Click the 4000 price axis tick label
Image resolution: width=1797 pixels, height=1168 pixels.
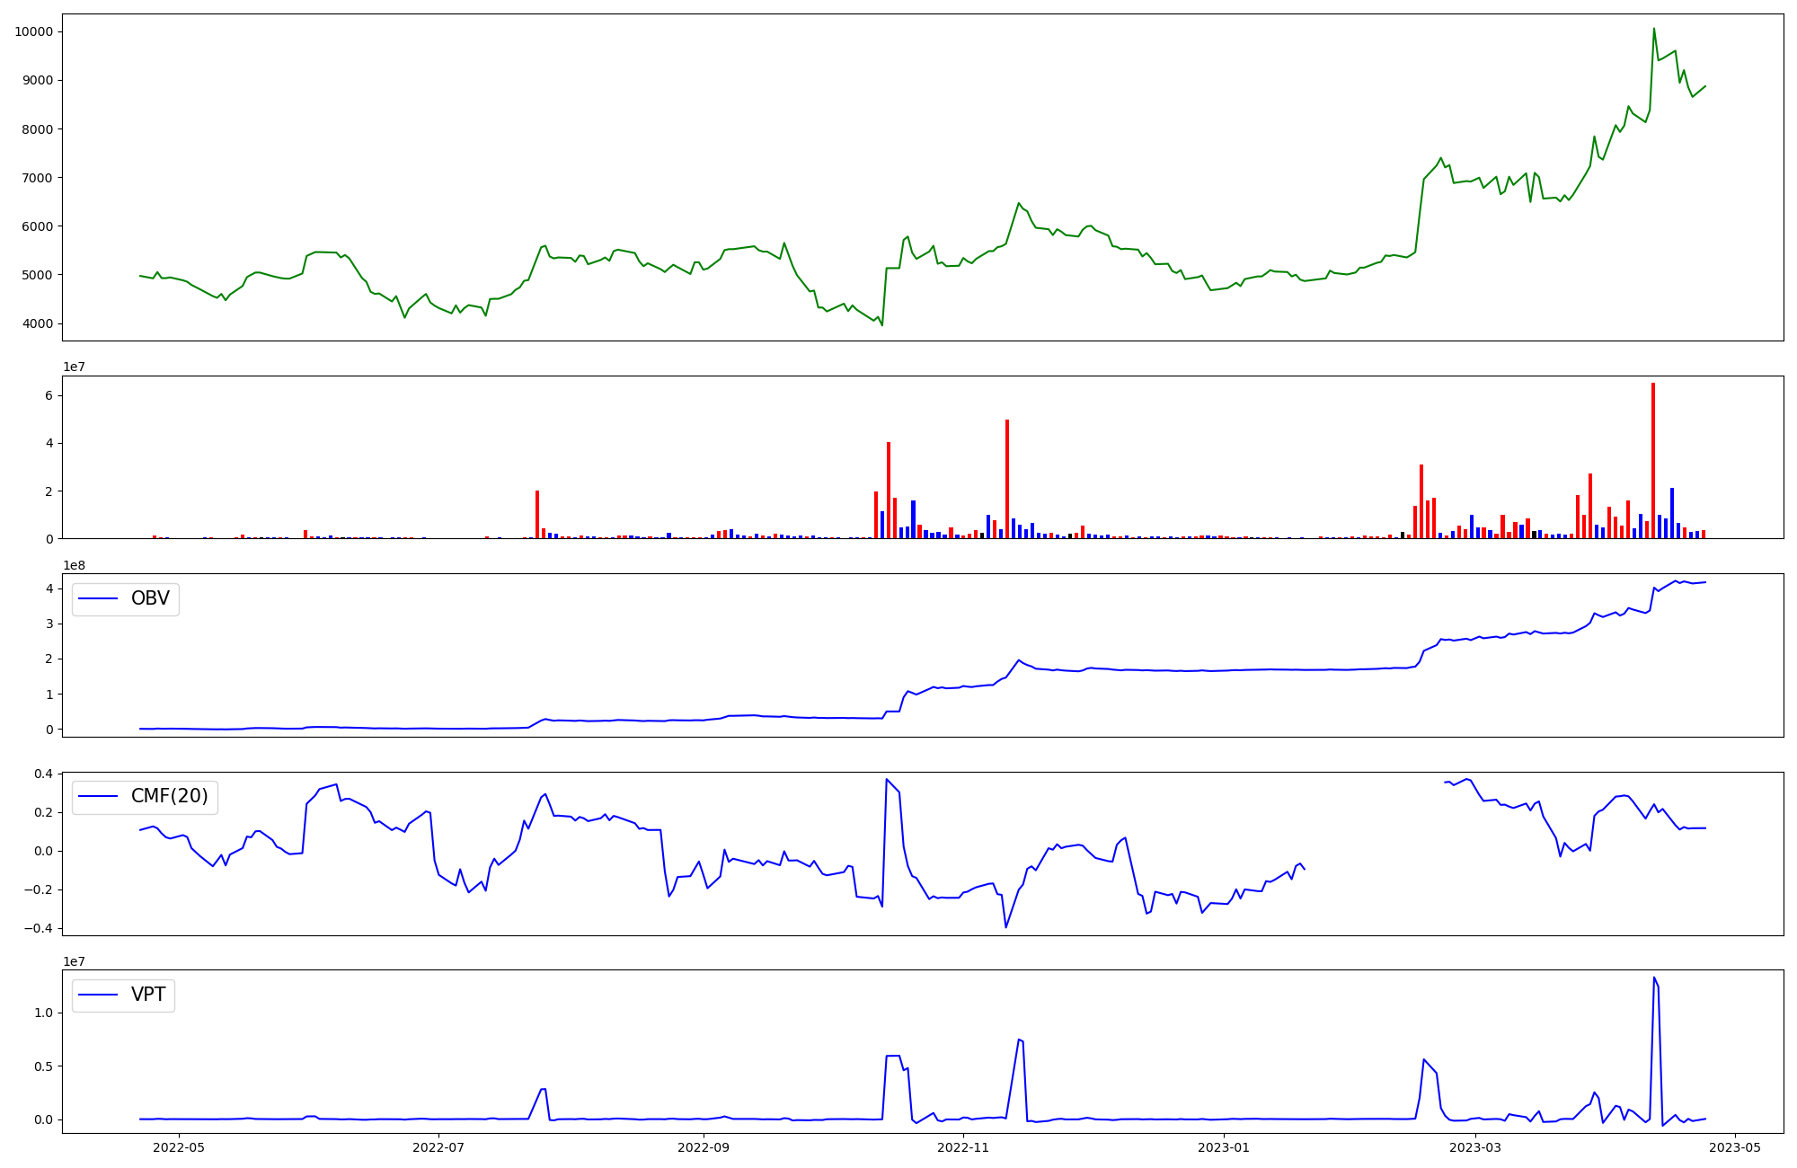click(x=37, y=324)
